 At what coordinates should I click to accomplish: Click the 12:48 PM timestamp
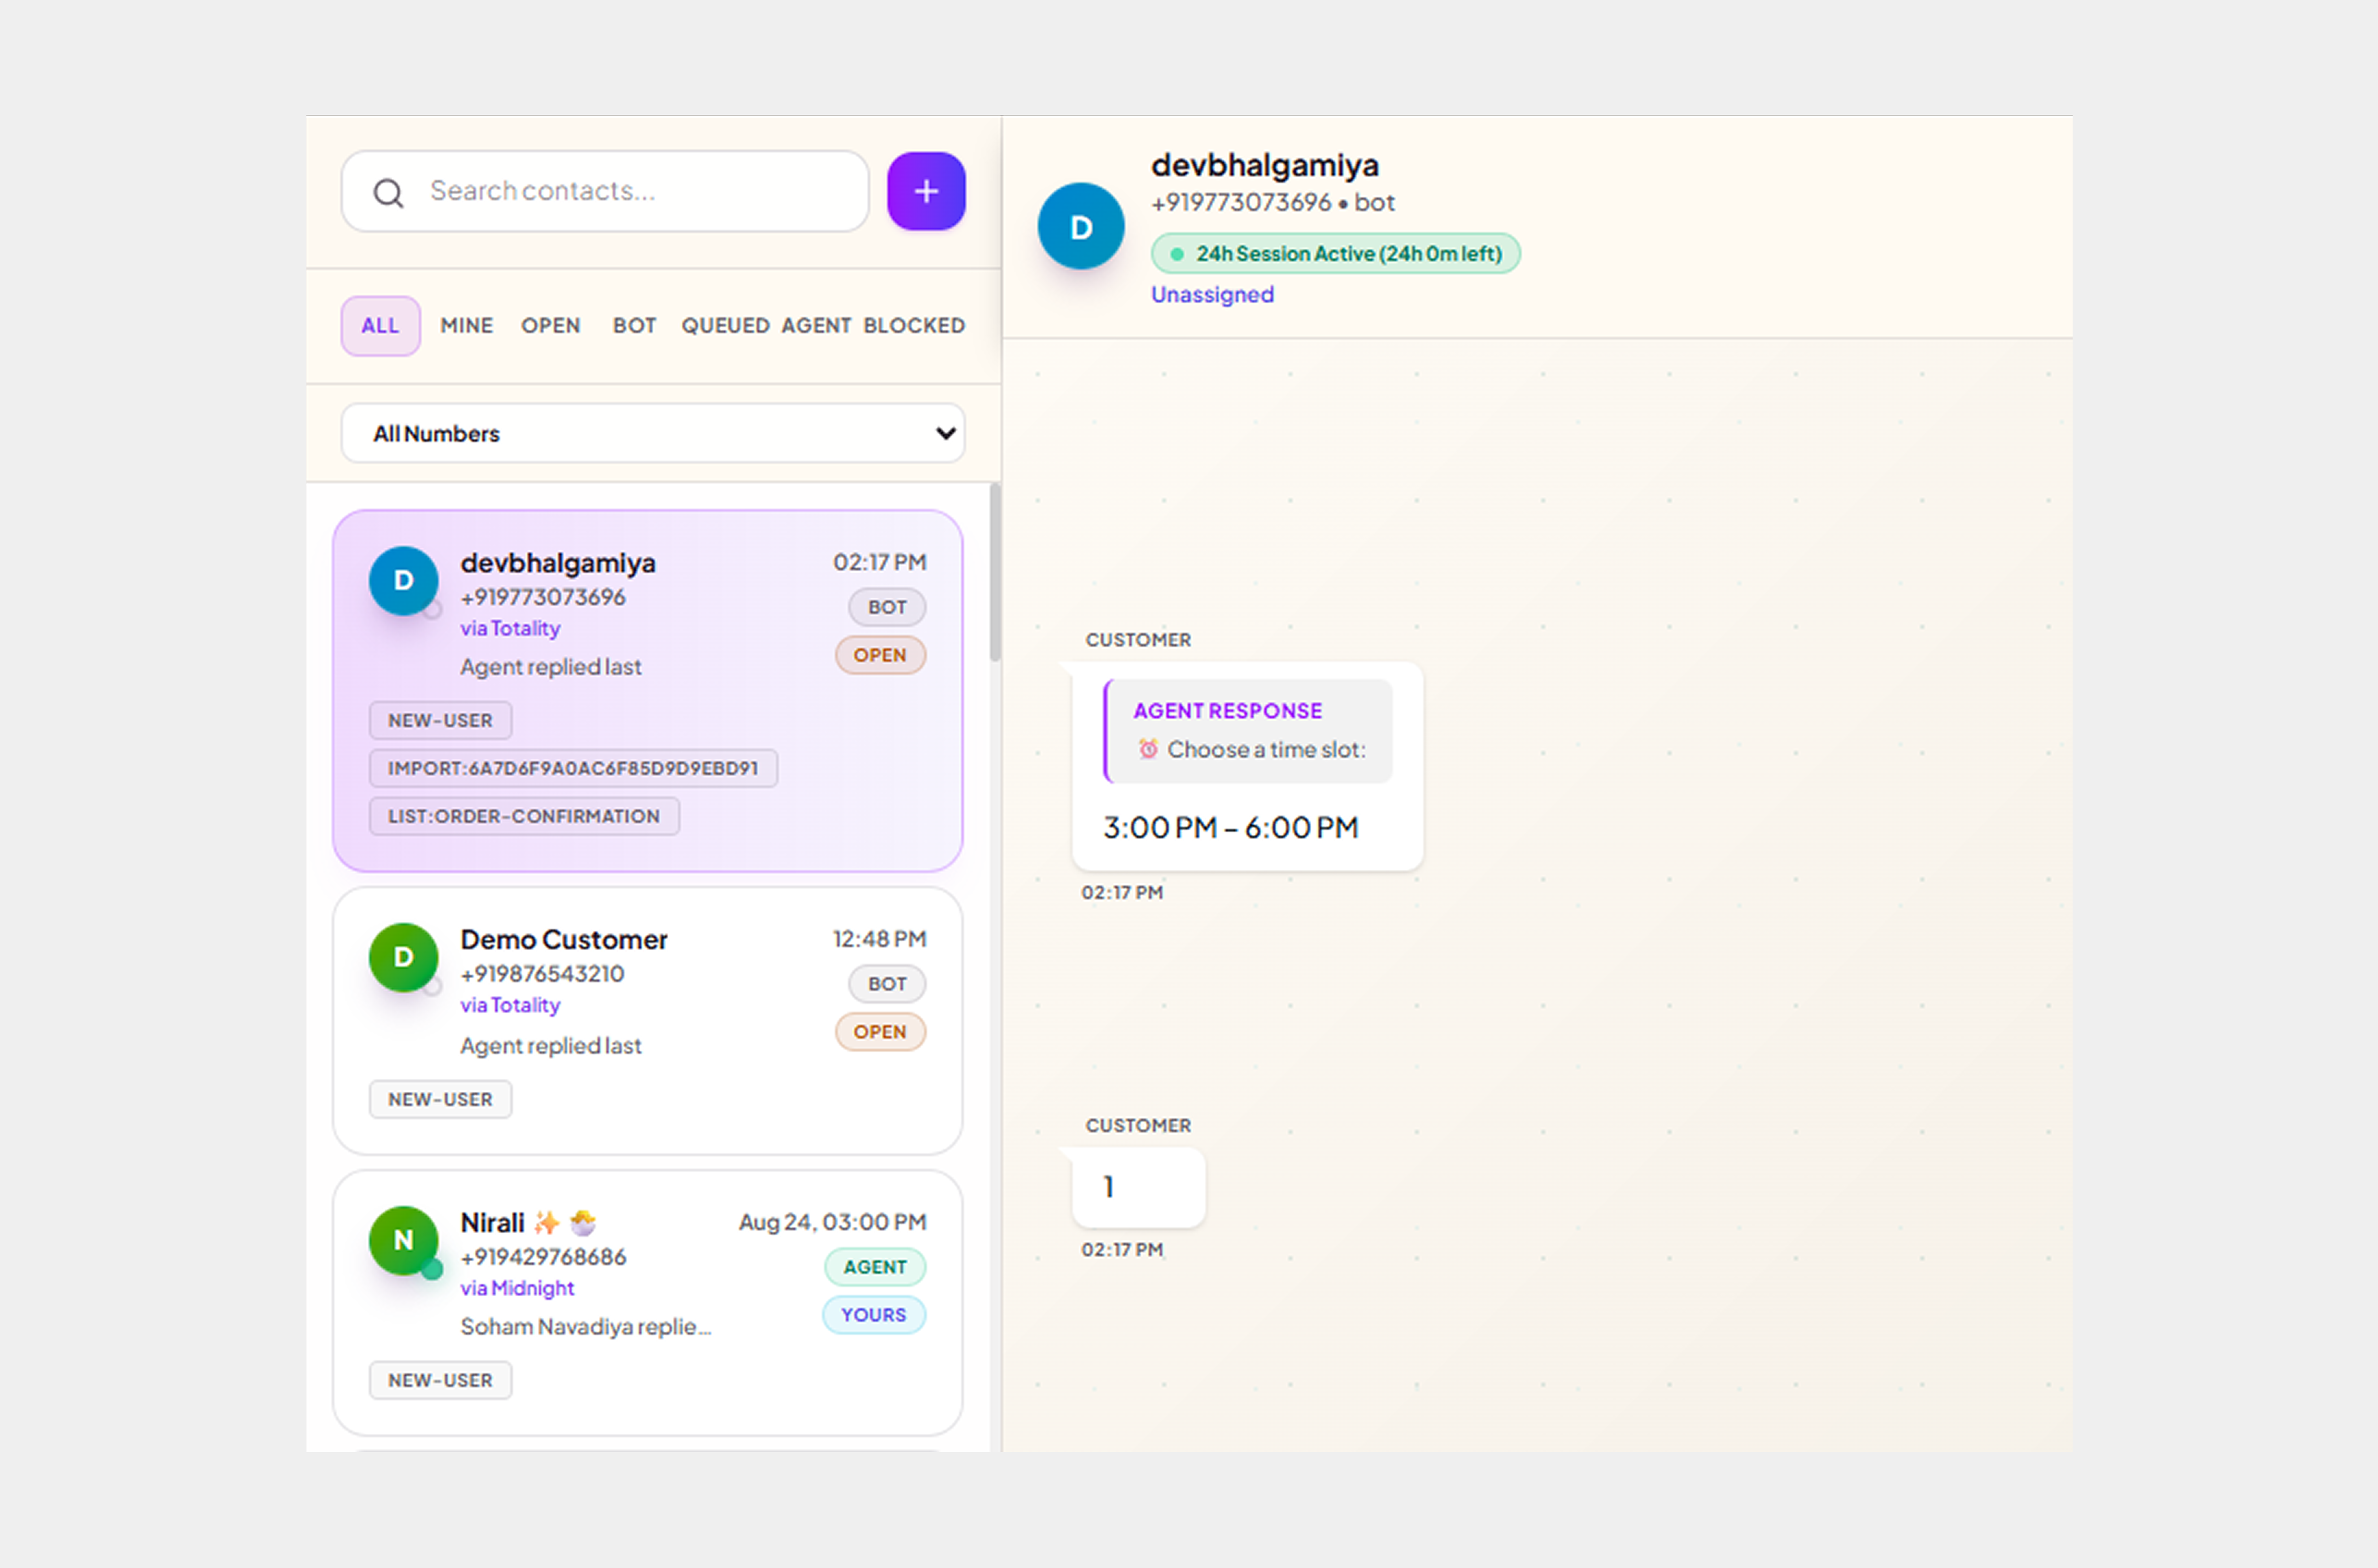pos(879,939)
